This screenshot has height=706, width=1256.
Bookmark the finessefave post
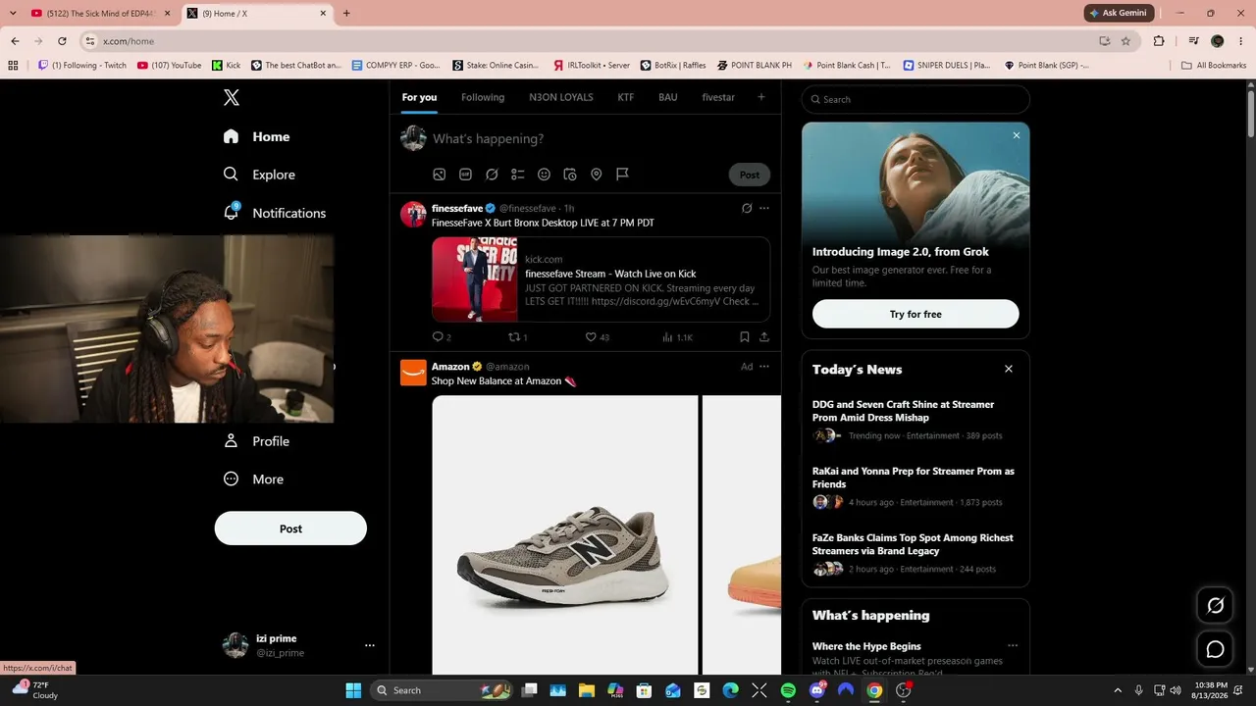pos(745,337)
